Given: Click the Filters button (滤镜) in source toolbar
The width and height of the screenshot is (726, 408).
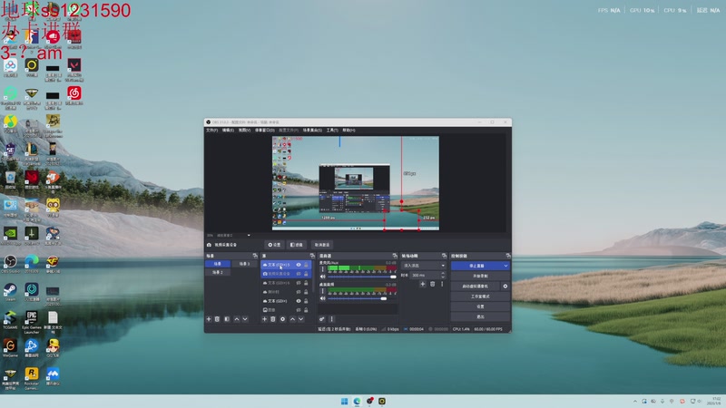Looking at the screenshot, I should point(297,245).
